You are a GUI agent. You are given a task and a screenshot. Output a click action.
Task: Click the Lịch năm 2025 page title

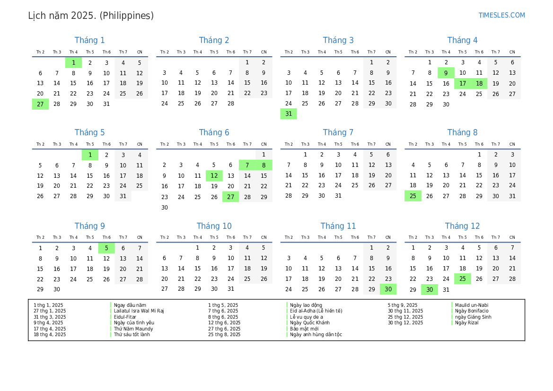[91, 16]
